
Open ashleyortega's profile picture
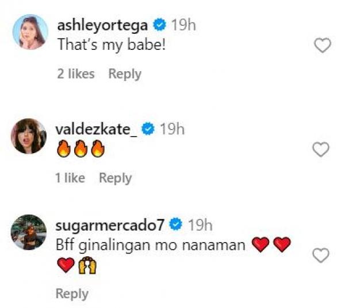pyautogui.click(x=29, y=32)
